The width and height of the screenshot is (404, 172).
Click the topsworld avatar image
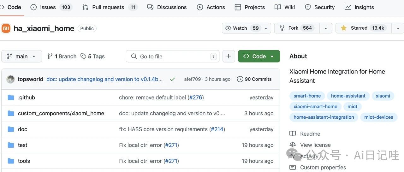click(x=10, y=79)
